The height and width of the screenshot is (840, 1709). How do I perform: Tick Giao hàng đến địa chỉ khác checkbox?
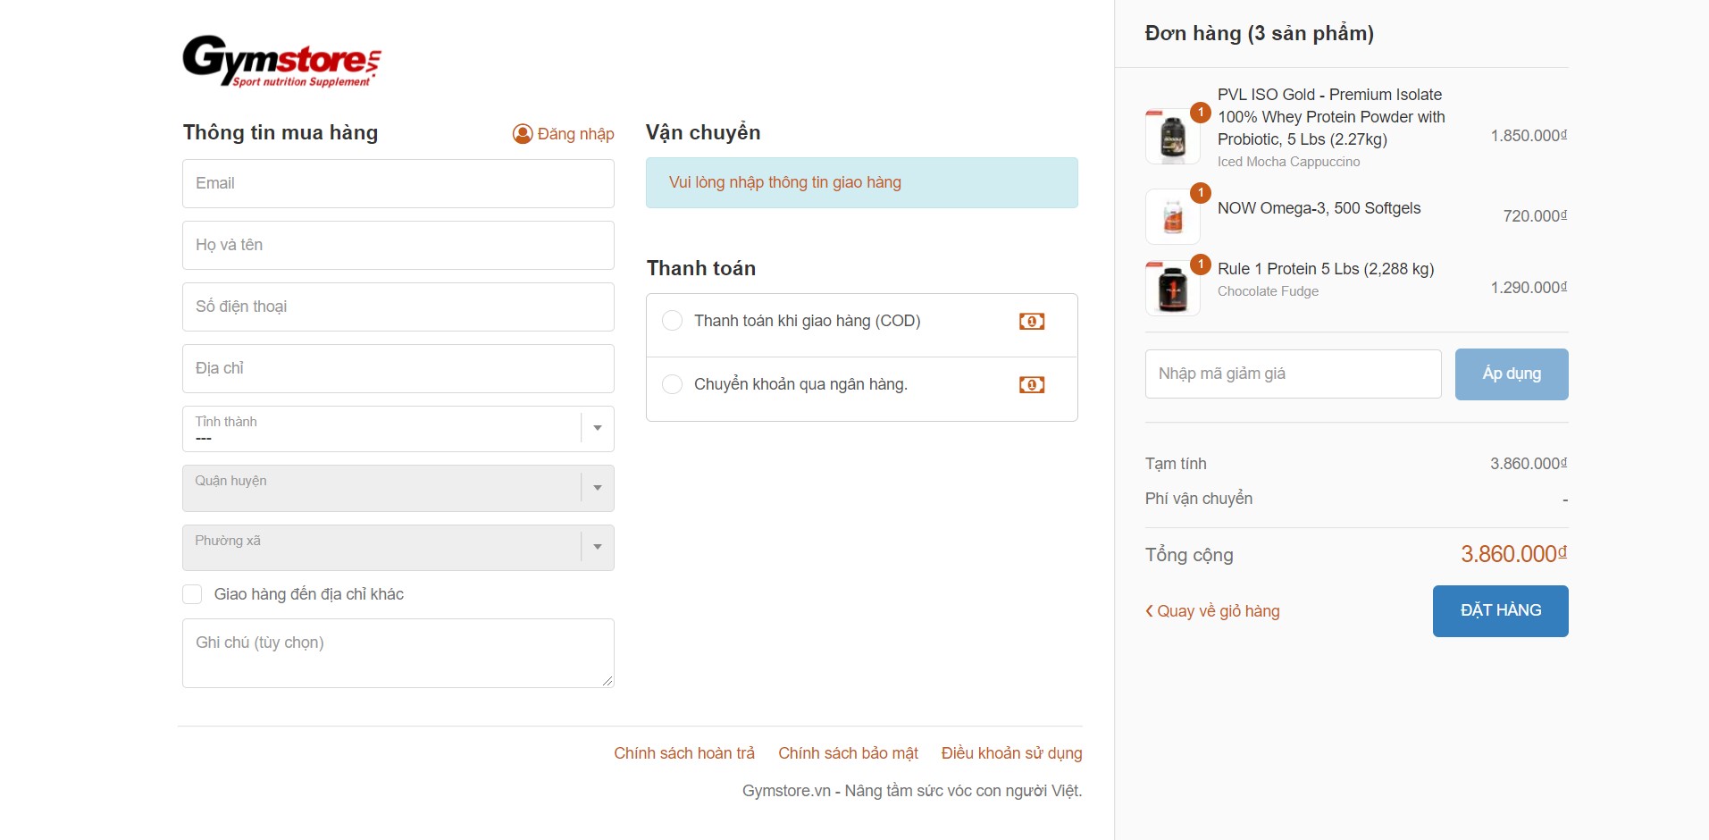coord(192,594)
